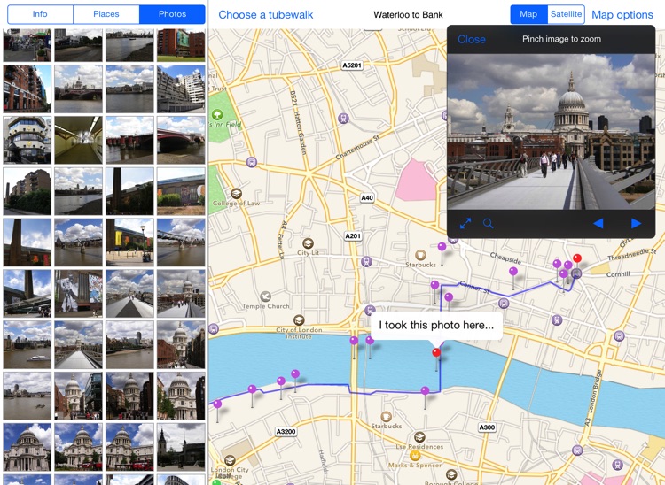The width and height of the screenshot is (665, 485).
Task: Tap the A3200 road label
Action: pos(286,432)
